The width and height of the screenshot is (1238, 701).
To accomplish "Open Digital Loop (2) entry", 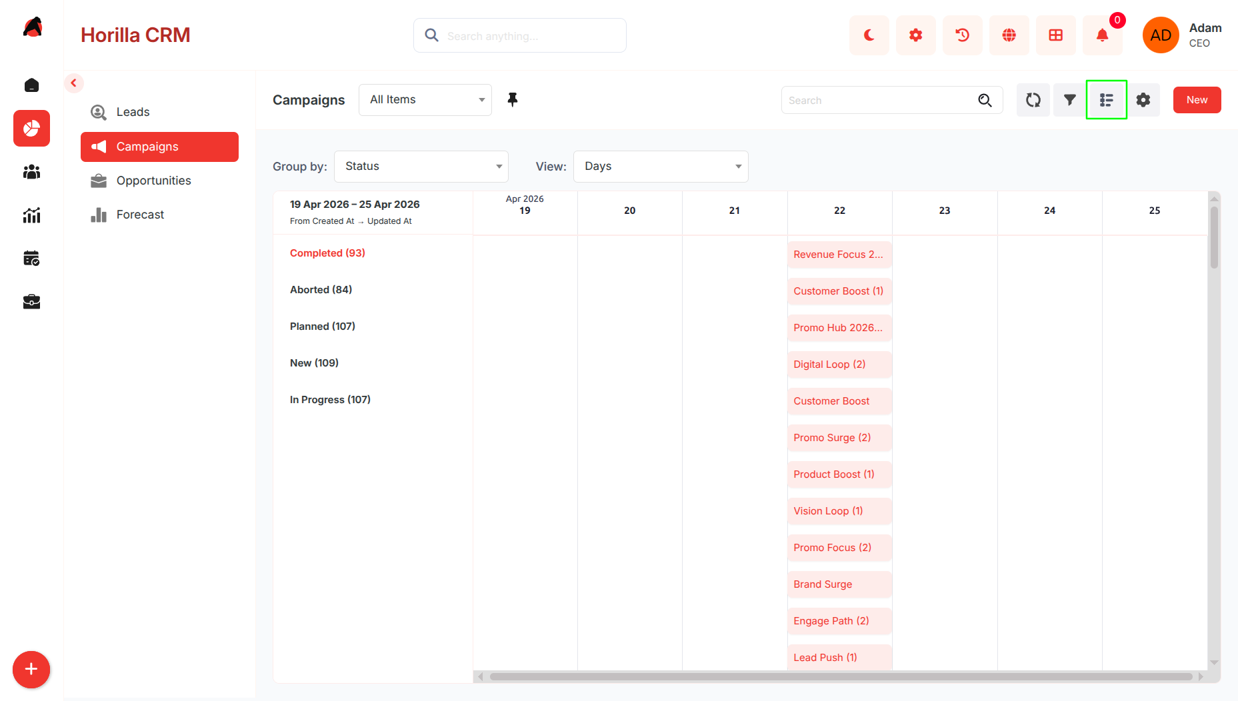I will pos(839,364).
